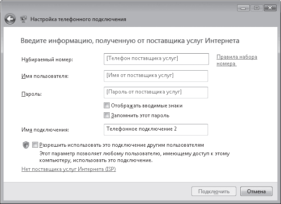Click the security shield icon
The height and width of the screenshot is (204, 281).
click(26, 145)
